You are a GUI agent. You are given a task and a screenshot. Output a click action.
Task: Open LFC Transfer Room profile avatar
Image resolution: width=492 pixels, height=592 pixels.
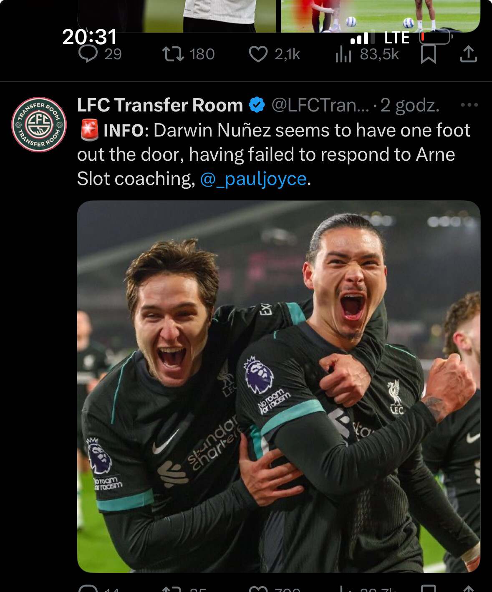pos(39,124)
